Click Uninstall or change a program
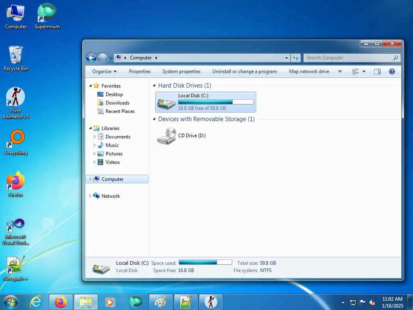Viewport: 413px width, 310px height. (245, 71)
